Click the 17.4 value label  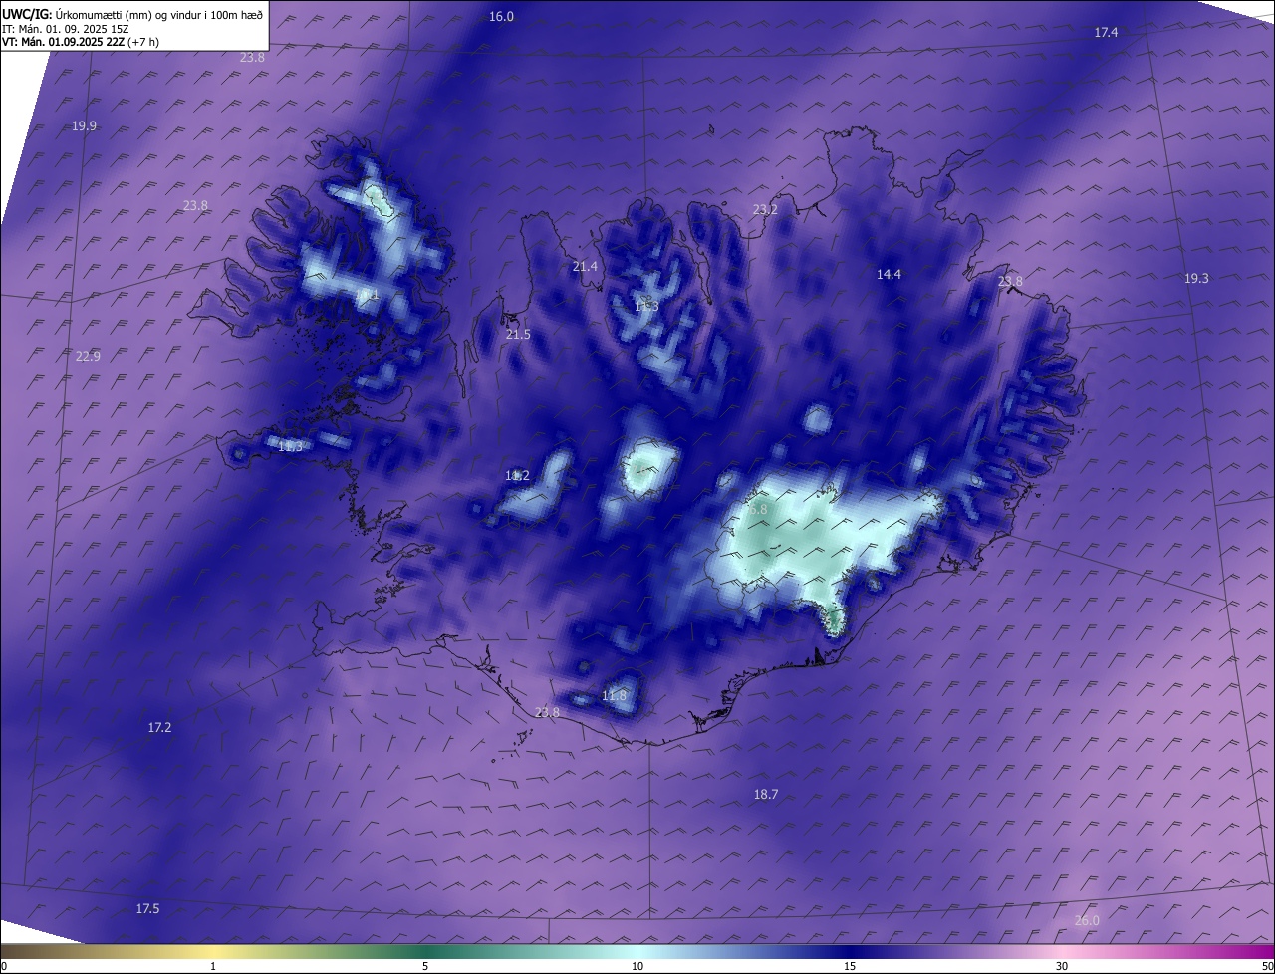coord(1106,33)
